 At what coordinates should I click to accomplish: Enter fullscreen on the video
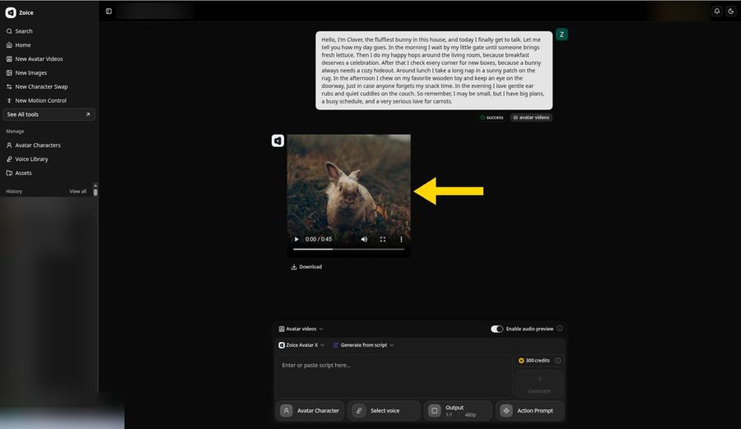coord(383,239)
